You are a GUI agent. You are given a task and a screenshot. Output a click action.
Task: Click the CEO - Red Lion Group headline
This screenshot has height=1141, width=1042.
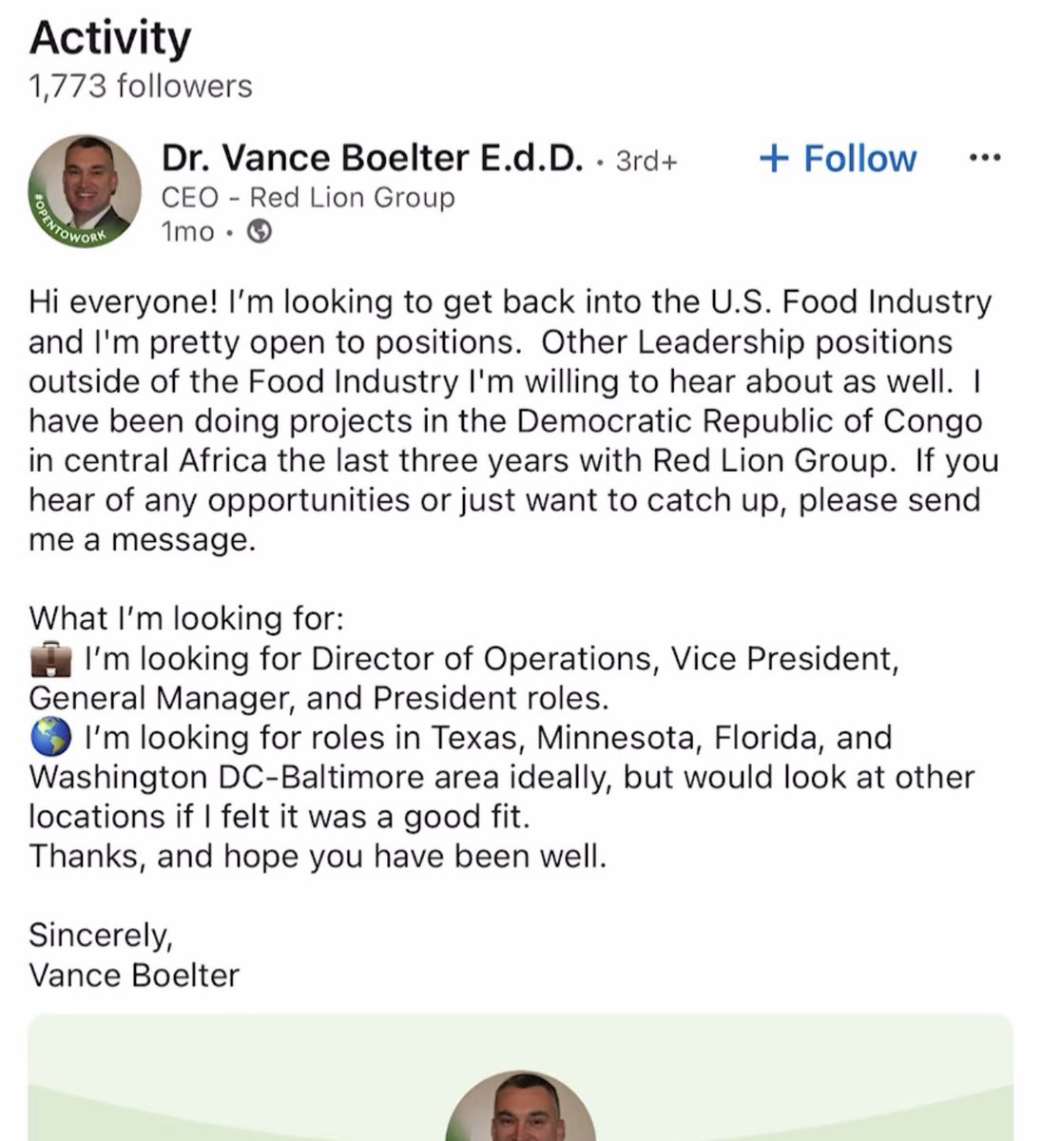pyautogui.click(x=308, y=198)
